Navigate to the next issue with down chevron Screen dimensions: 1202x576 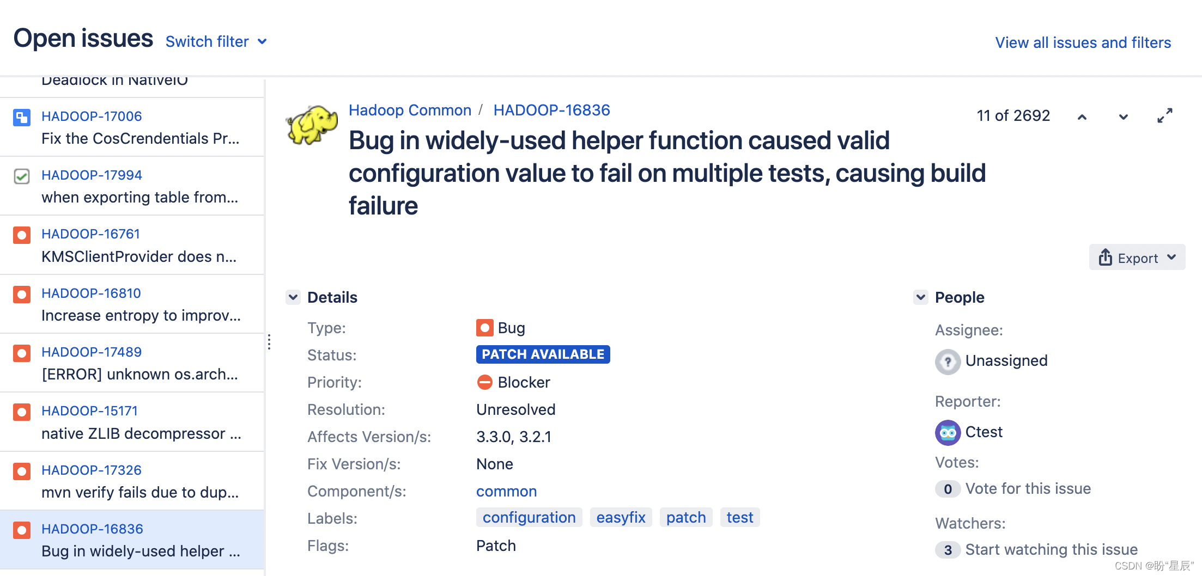(1124, 117)
